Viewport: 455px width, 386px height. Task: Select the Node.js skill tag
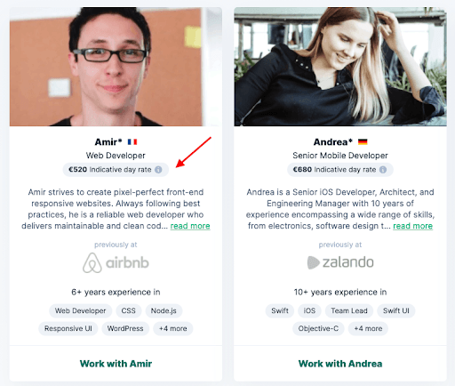tap(164, 310)
